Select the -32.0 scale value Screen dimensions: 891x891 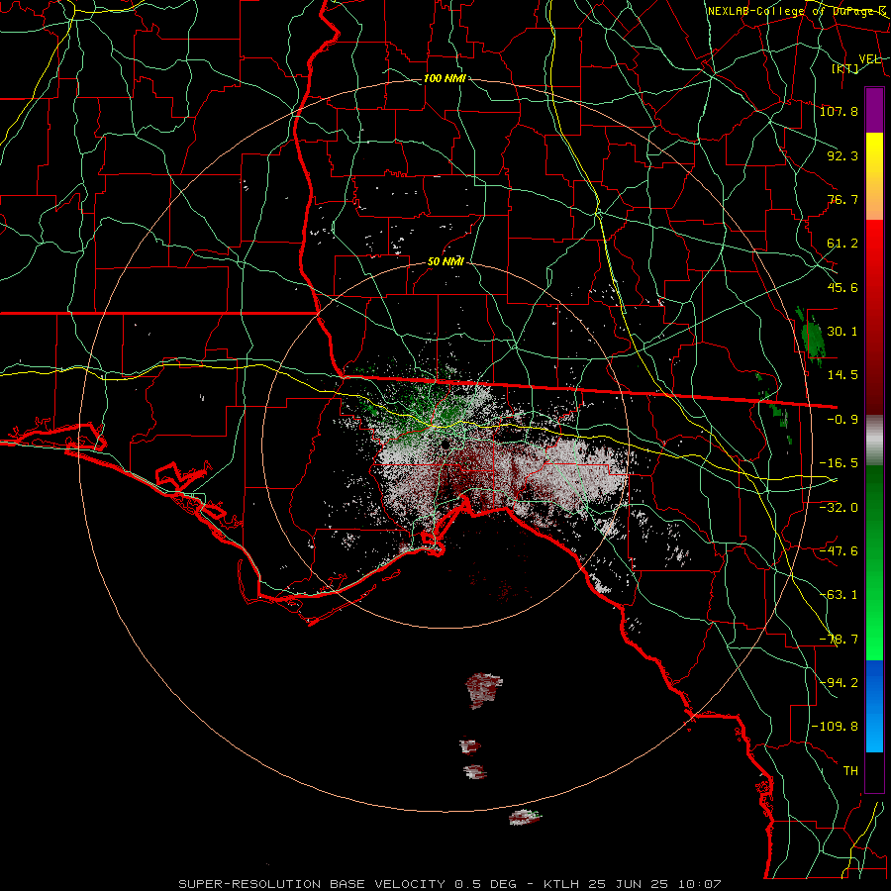coord(839,507)
